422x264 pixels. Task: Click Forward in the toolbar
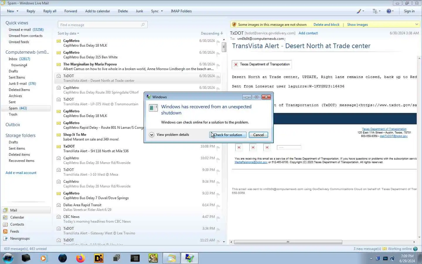tap(71, 11)
